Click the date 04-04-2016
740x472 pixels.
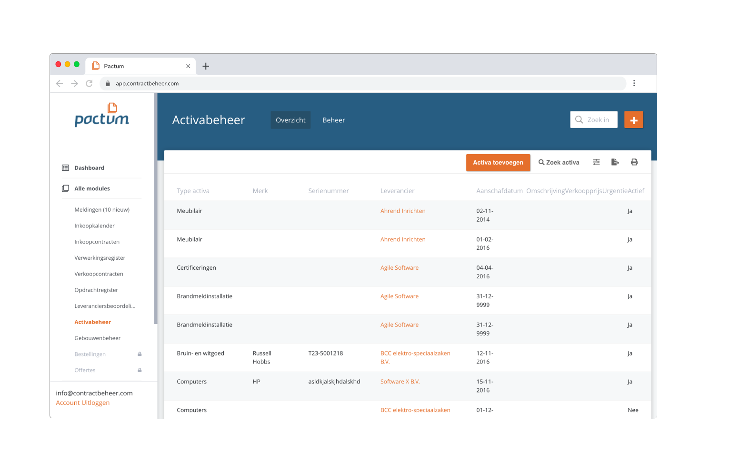coord(485,272)
